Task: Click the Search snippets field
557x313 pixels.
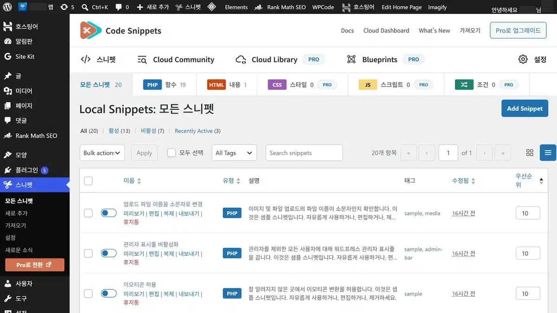Action: click(304, 153)
